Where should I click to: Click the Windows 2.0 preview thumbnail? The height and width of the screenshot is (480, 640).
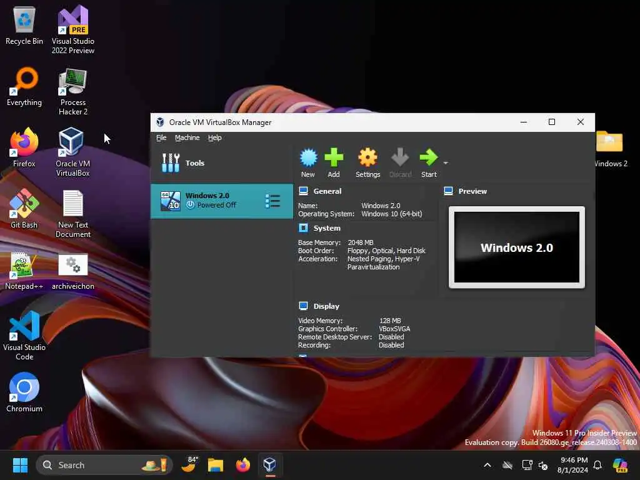pos(516,247)
